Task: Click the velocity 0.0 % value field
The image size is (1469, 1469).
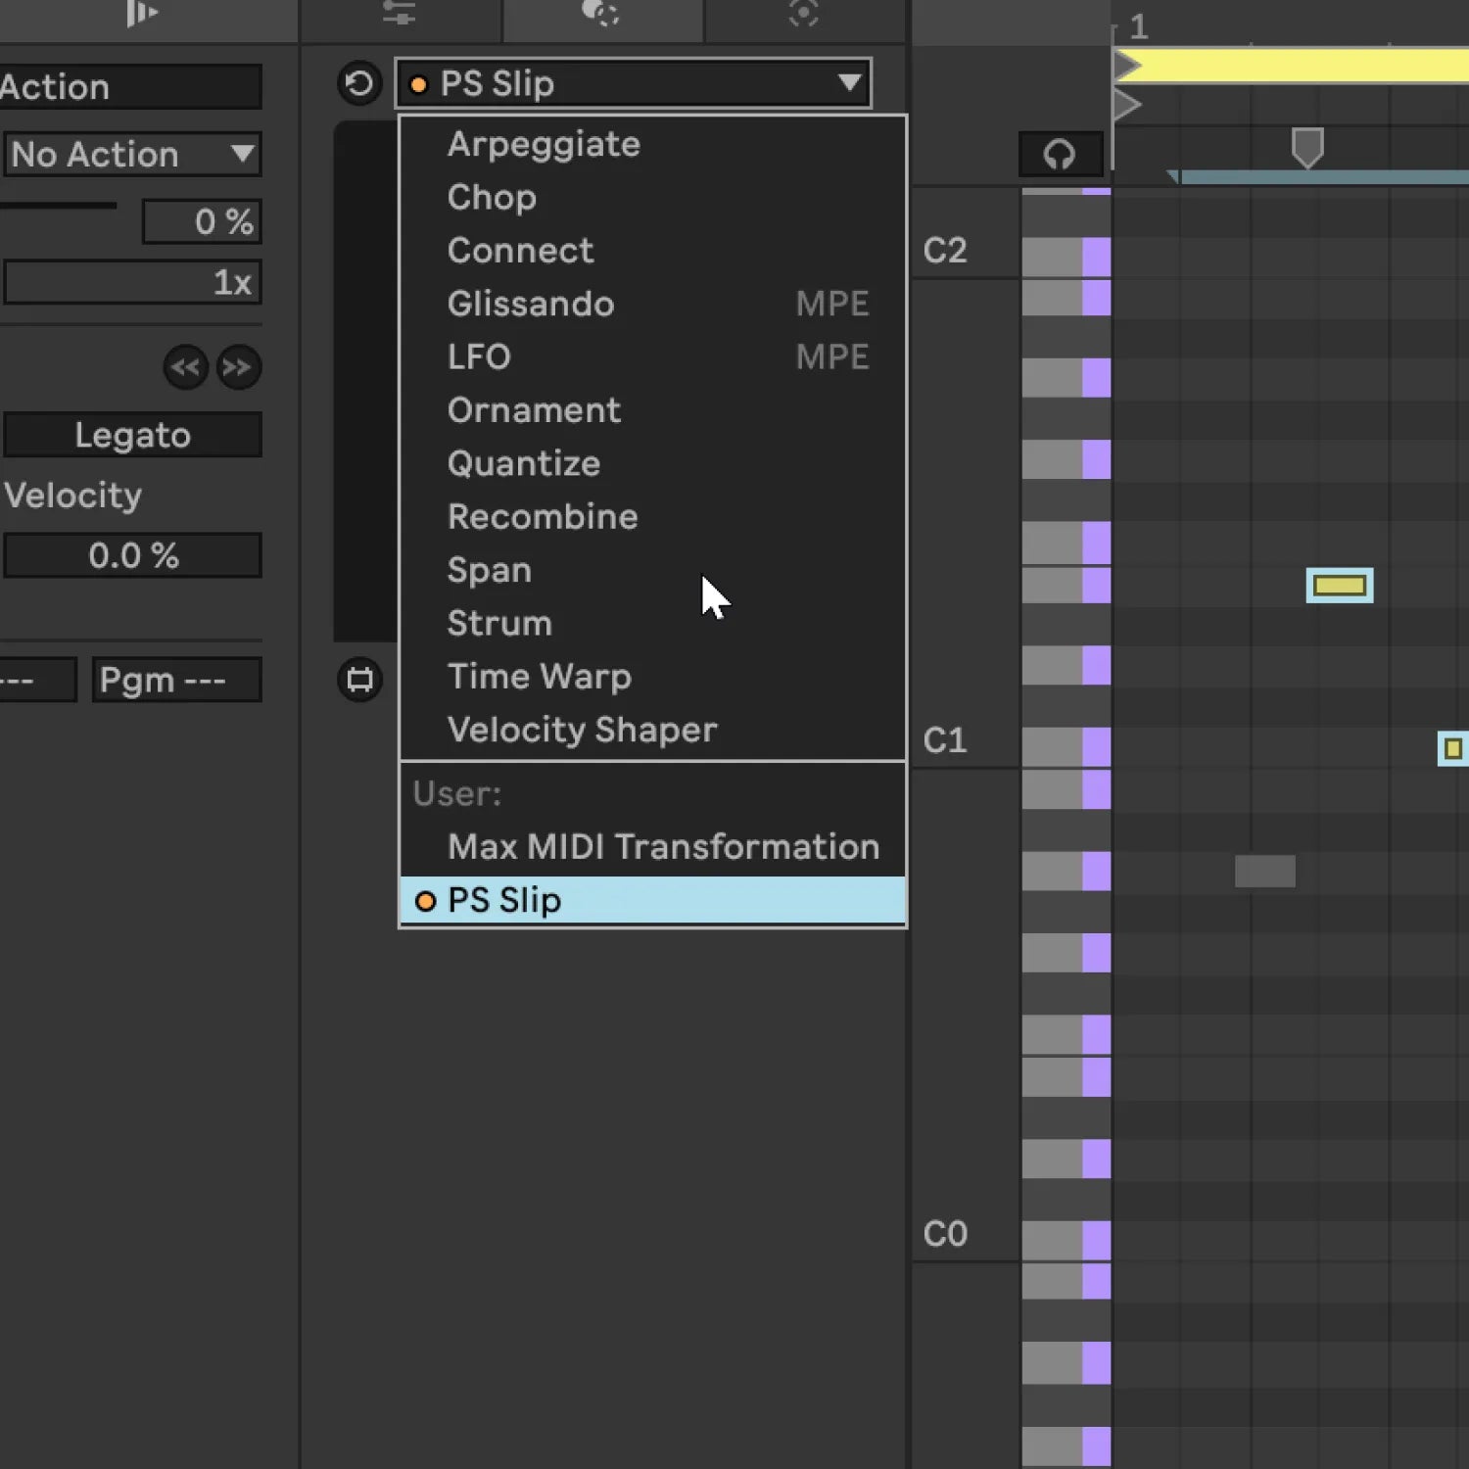Action: (132, 556)
